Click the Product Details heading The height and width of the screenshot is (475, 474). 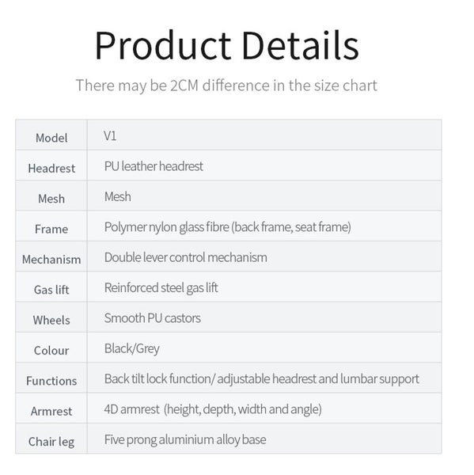tap(227, 45)
